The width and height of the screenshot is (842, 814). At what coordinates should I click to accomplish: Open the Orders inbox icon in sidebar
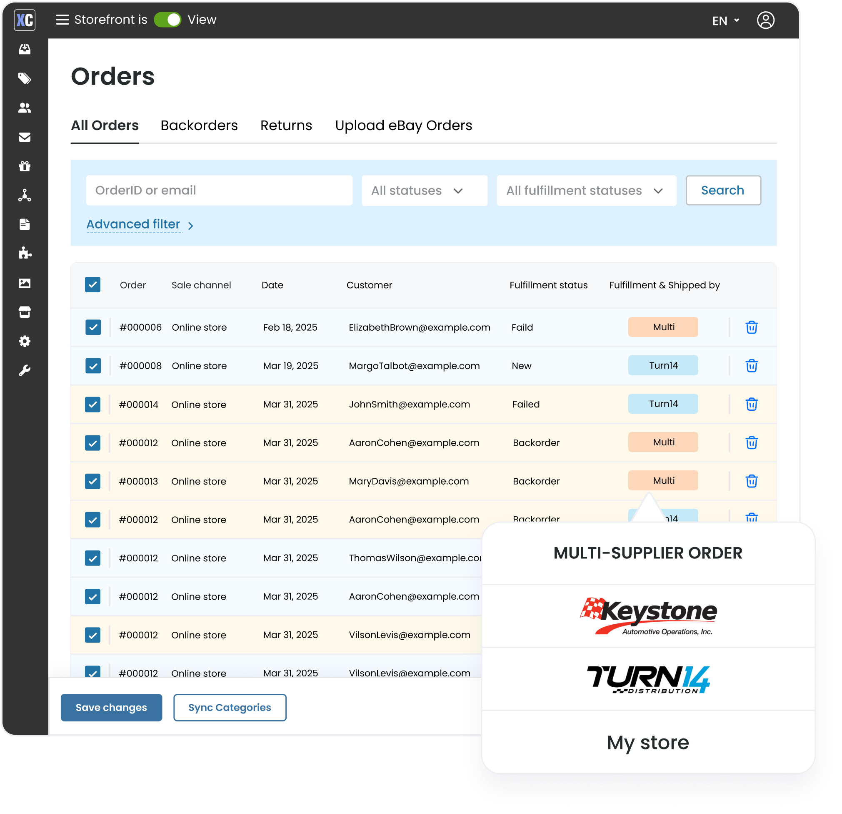25,49
